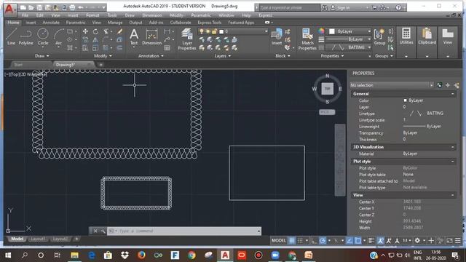466x262 pixels.
Task: Expand the Modify panel dropdown
Action: pos(103,56)
